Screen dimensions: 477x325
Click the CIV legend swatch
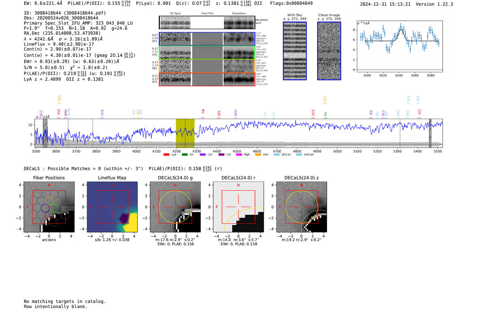pyautogui.click(x=203, y=155)
